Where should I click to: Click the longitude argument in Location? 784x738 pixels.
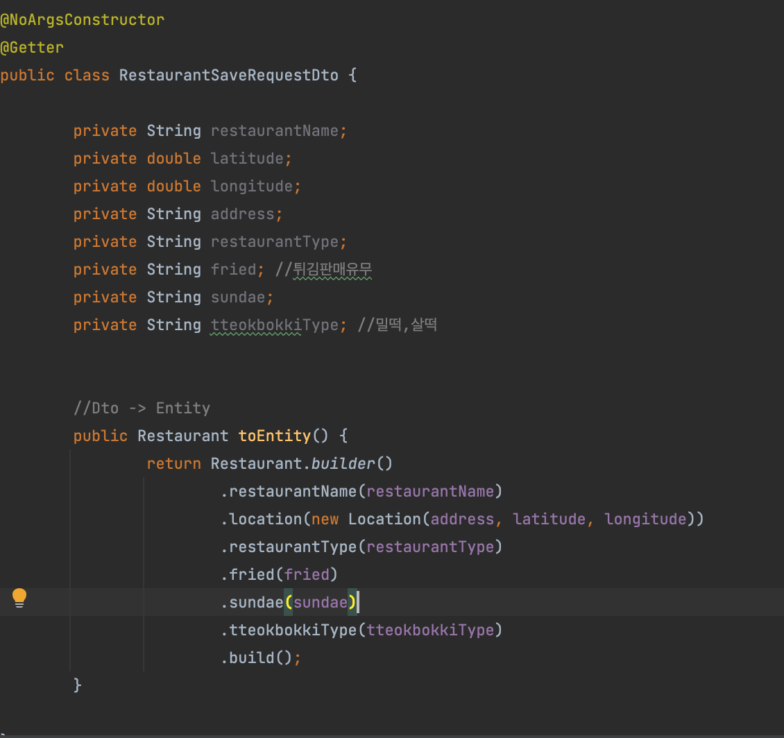(645, 520)
